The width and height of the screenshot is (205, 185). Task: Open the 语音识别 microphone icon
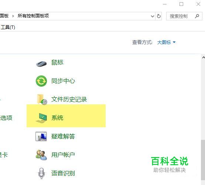(41, 173)
